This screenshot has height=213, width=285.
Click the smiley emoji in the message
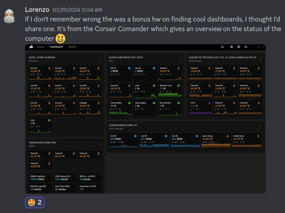coord(60,39)
